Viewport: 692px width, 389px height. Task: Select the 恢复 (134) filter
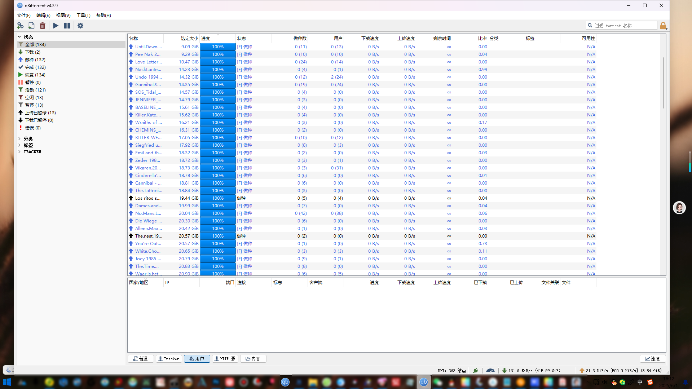coord(71,75)
